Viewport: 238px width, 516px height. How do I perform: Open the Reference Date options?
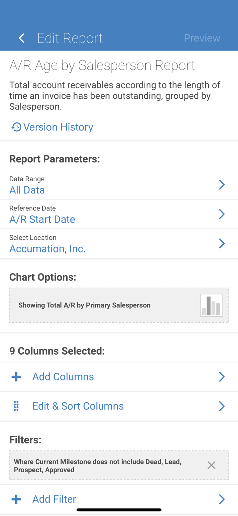tap(222, 214)
